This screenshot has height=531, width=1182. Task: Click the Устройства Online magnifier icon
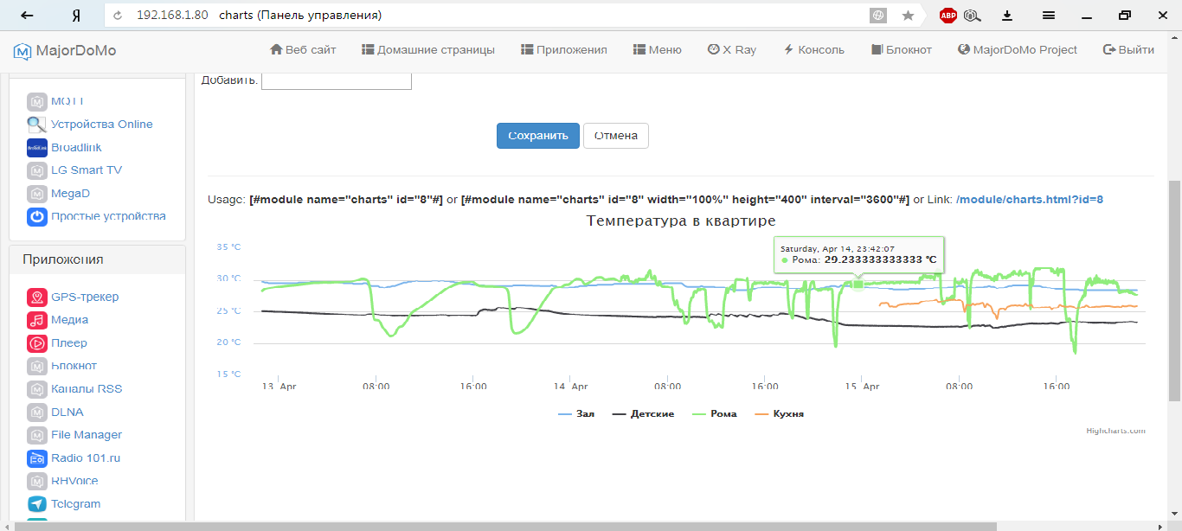pyautogui.click(x=37, y=125)
